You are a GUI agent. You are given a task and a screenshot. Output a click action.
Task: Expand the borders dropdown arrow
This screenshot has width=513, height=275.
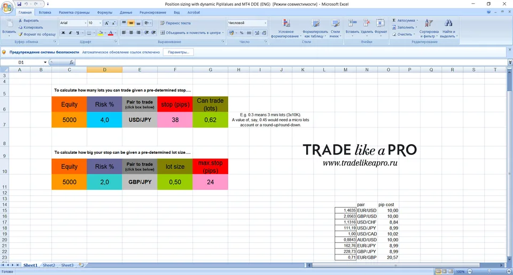[94, 33]
